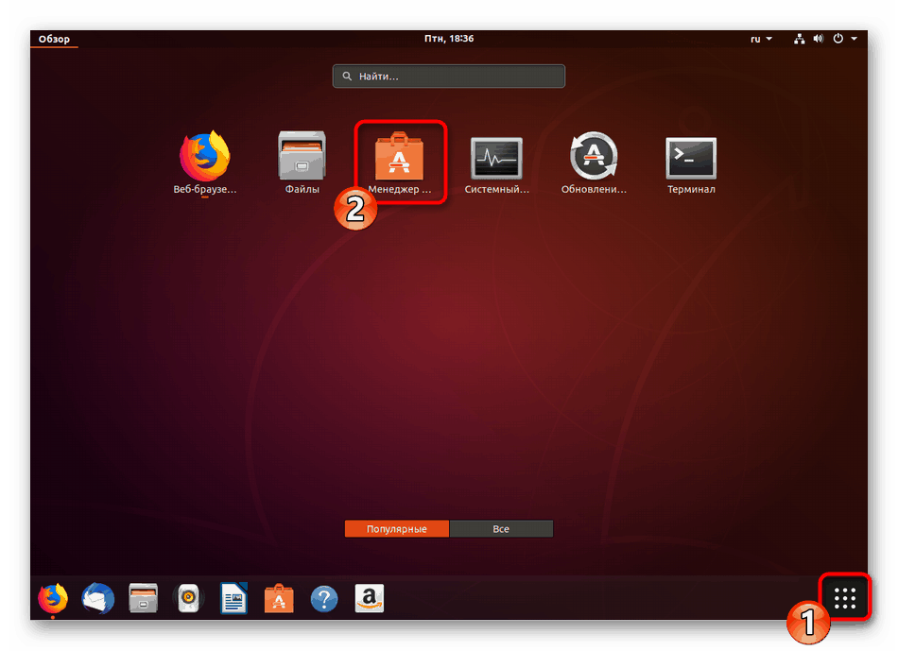
Task: Select the Популярные tab
Action: click(396, 528)
